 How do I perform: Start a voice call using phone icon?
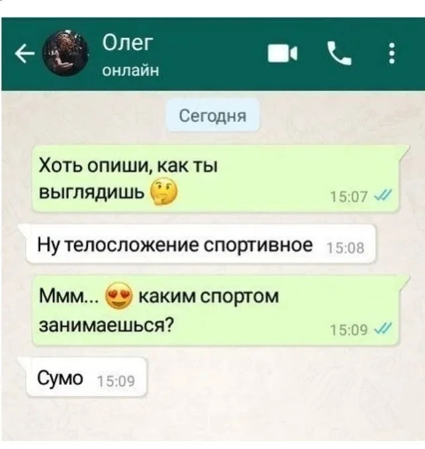[340, 53]
